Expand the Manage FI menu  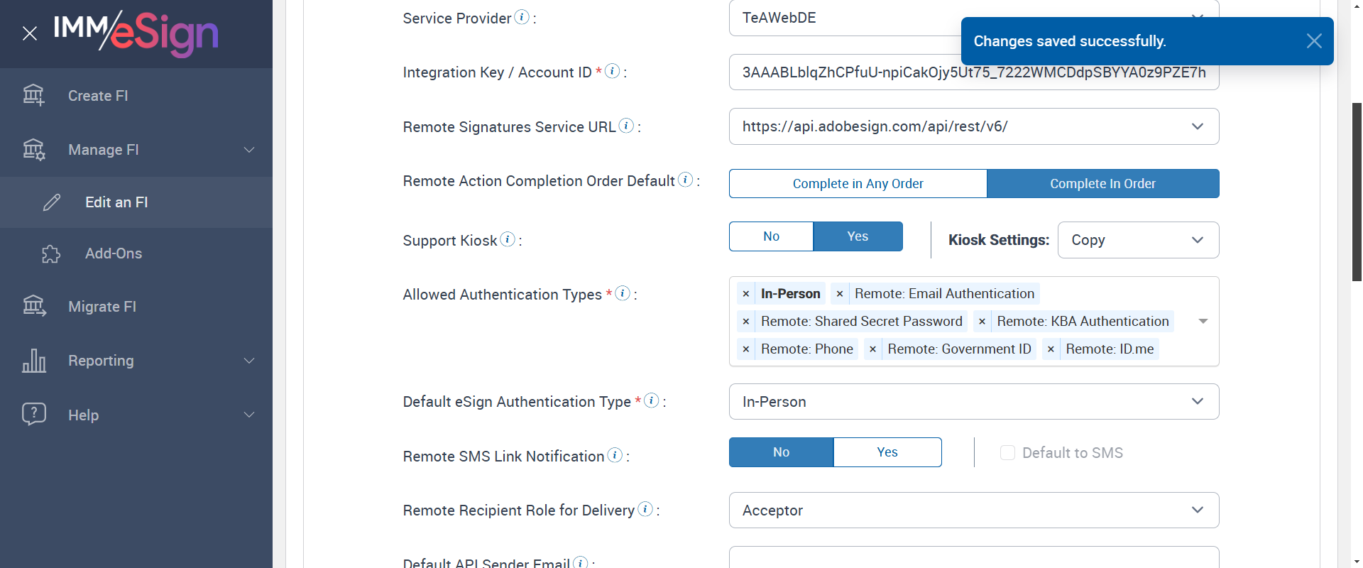136,150
